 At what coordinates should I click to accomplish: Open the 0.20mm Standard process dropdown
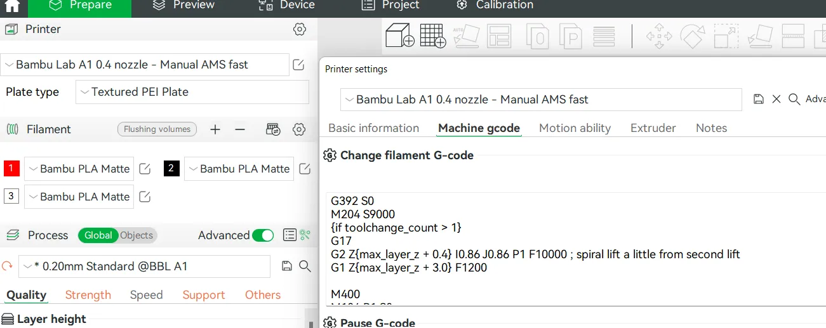click(x=145, y=266)
